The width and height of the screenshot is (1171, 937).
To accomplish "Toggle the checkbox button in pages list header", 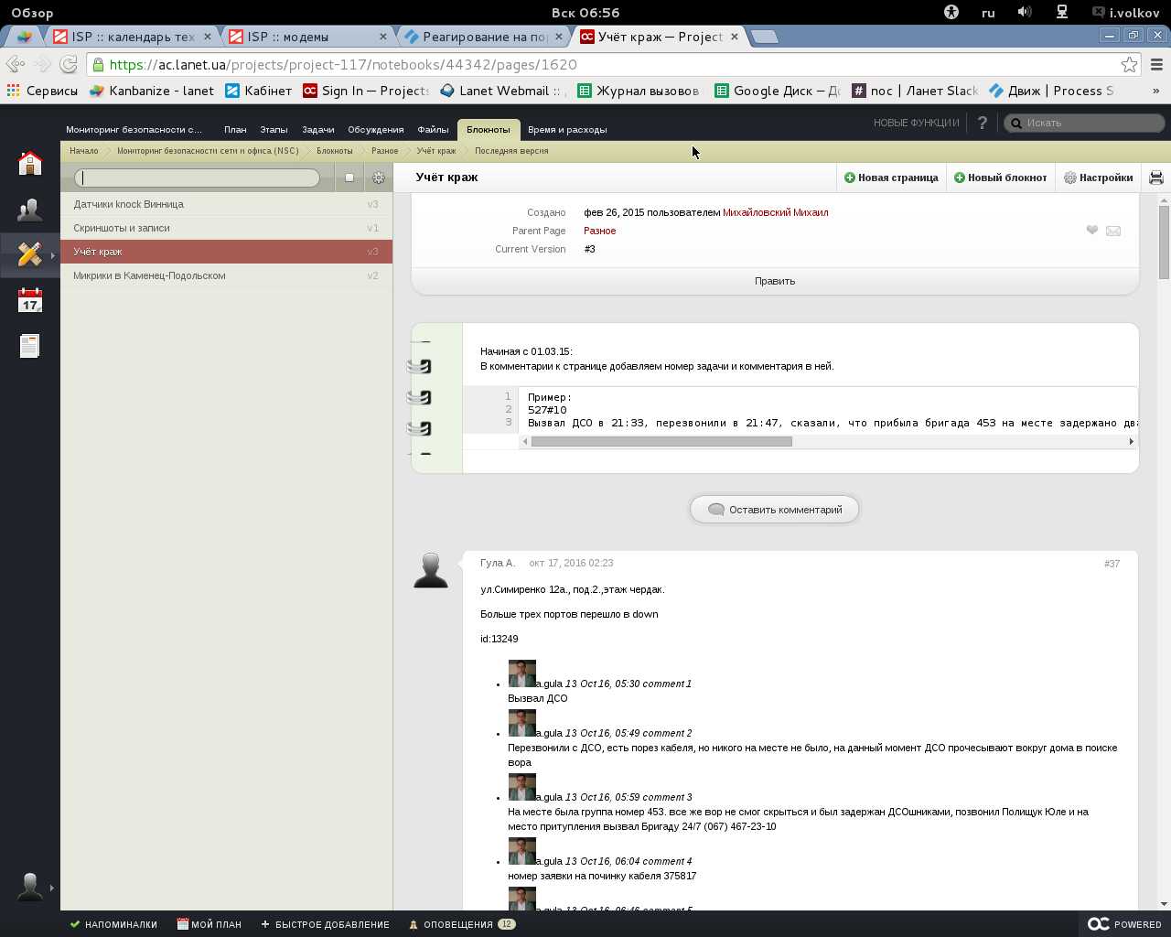I will pyautogui.click(x=349, y=178).
